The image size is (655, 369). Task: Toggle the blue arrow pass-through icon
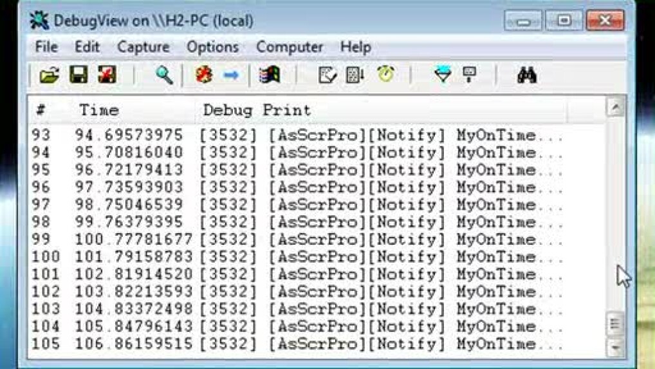[x=231, y=75]
